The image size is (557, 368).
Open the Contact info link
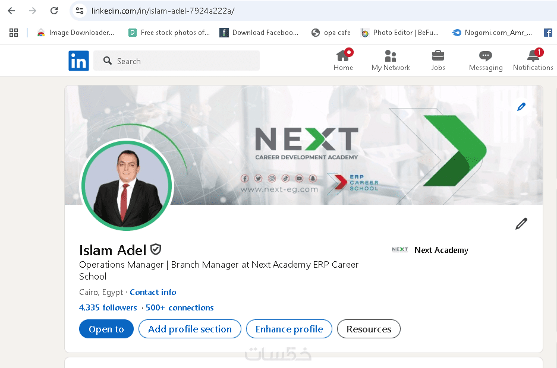153,292
